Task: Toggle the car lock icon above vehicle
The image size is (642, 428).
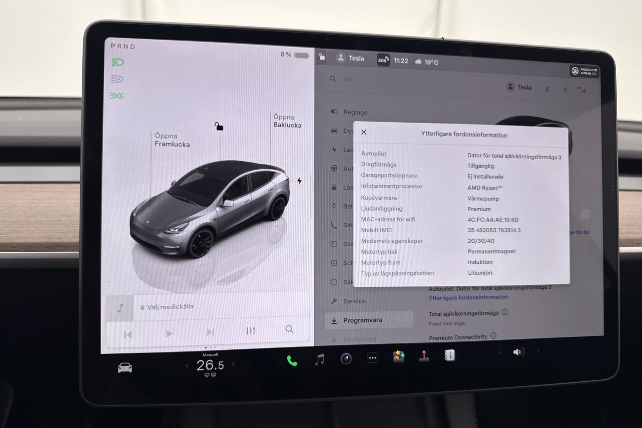Action: 219,126
